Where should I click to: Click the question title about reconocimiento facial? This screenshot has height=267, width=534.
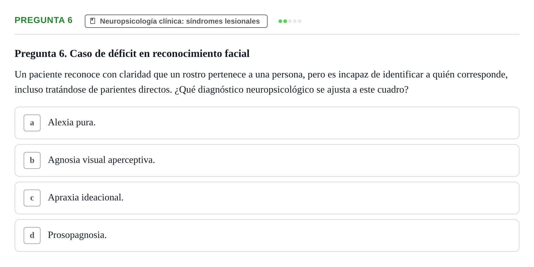pyautogui.click(x=132, y=54)
